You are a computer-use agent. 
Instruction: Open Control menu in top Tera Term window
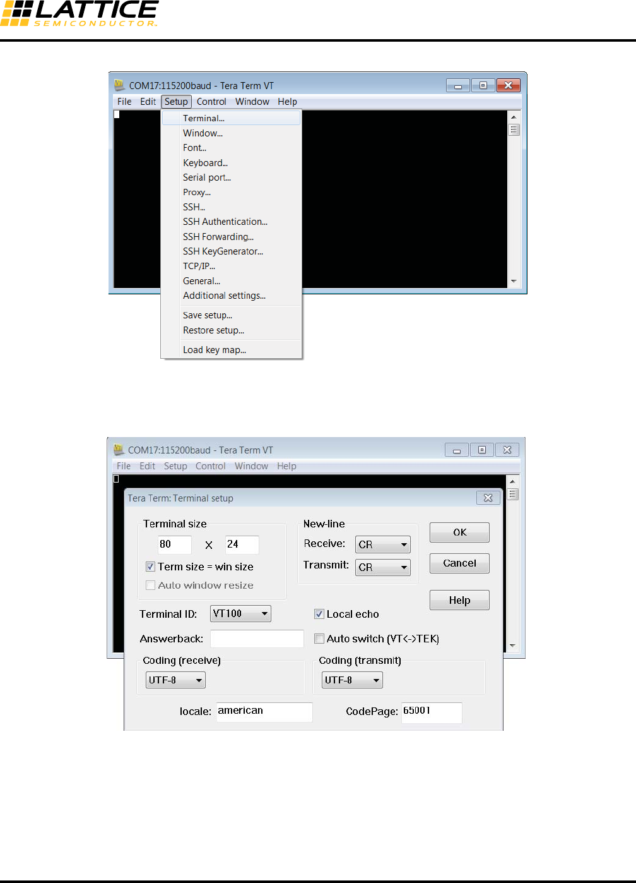click(x=211, y=102)
